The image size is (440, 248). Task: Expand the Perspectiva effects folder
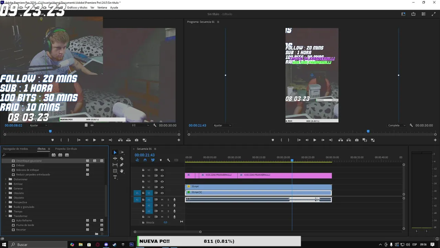point(5,202)
